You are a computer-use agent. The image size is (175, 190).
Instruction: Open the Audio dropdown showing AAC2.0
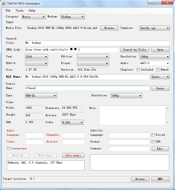(x=155, y=63)
